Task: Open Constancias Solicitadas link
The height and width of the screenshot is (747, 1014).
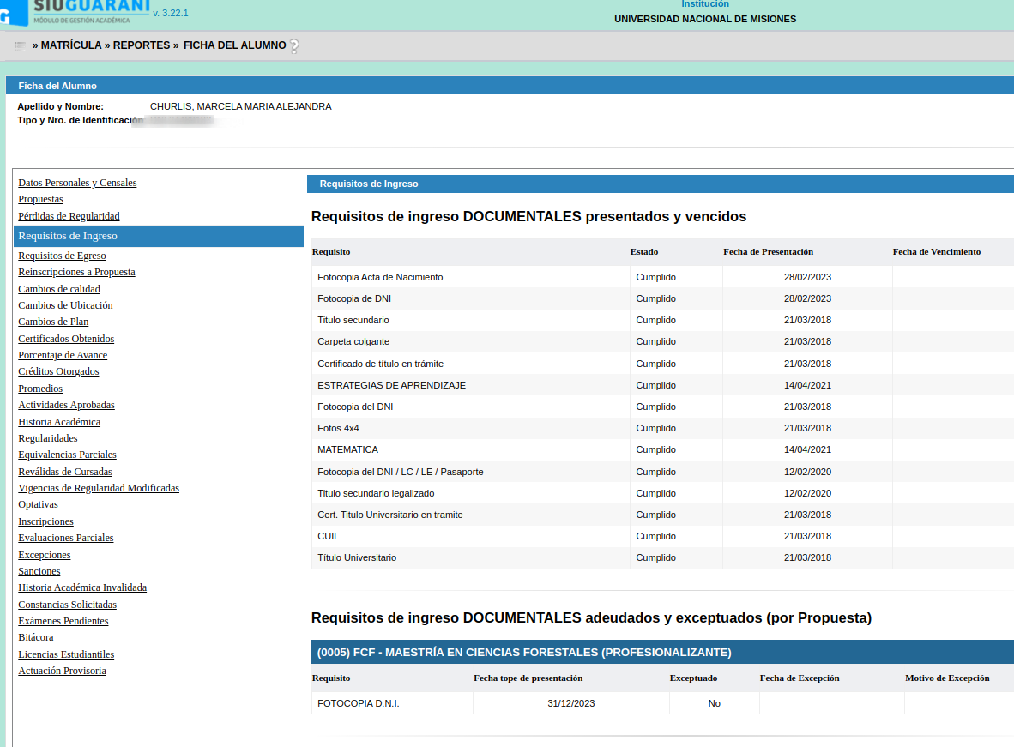Action: point(67,605)
